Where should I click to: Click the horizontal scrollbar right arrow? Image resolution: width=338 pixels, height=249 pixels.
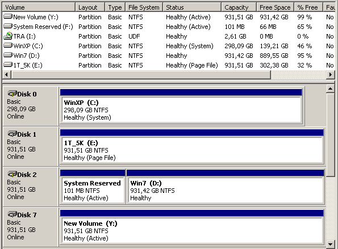tap(330, 75)
